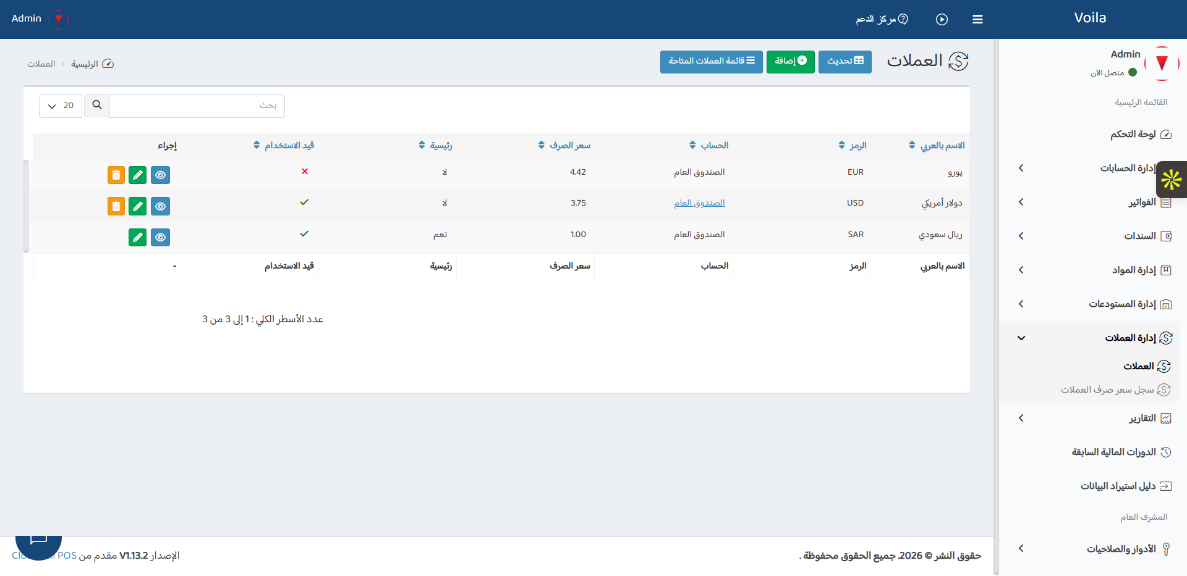Delete the يورو currency row
1187x576 pixels.
tap(116, 175)
